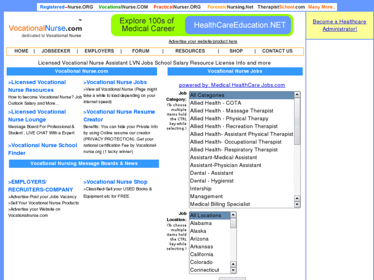The height and width of the screenshot is (280, 374).
Task: Select Dental - Assistant category
Action: pyautogui.click(x=242, y=173)
